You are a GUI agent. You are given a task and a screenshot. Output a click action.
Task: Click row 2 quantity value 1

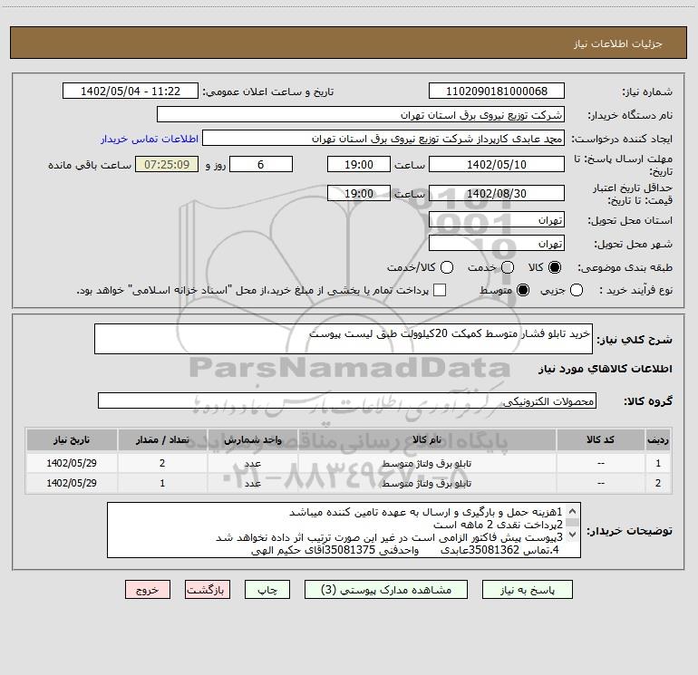[x=162, y=483]
